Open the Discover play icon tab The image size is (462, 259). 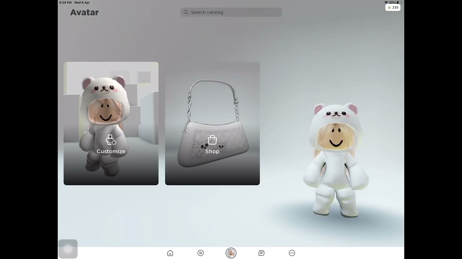pyautogui.click(x=201, y=253)
